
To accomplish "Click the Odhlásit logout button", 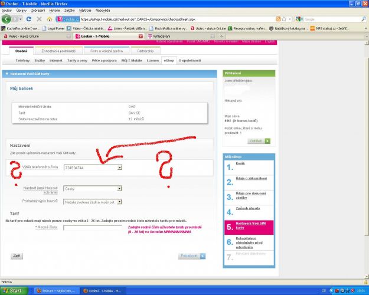I will pyautogui.click(x=259, y=141).
